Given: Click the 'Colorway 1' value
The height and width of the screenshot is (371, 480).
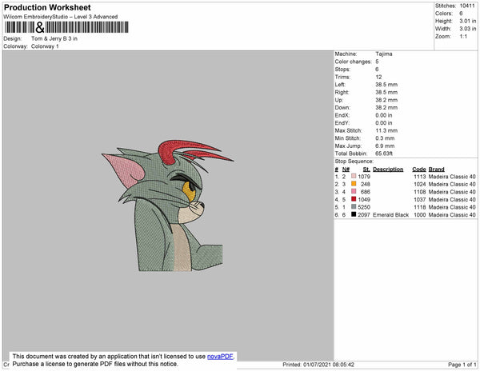Looking at the screenshot, I should pyautogui.click(x=45, y=46).
